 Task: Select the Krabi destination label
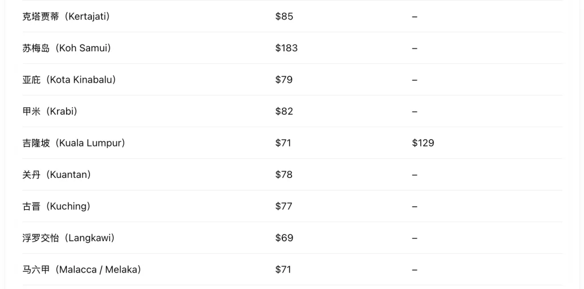(x=50, y=111)
